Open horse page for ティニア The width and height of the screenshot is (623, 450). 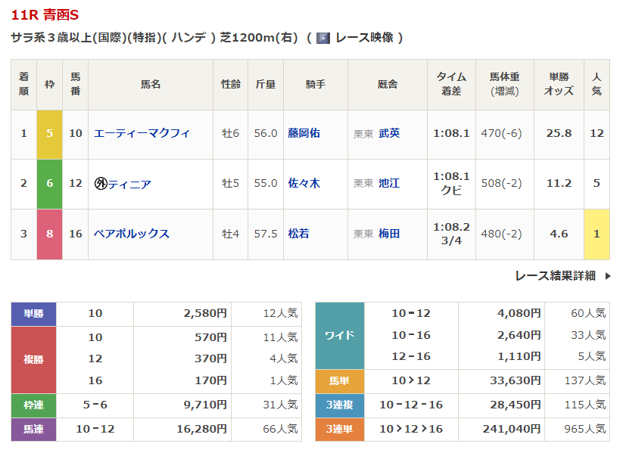click(x=129, y=184)
